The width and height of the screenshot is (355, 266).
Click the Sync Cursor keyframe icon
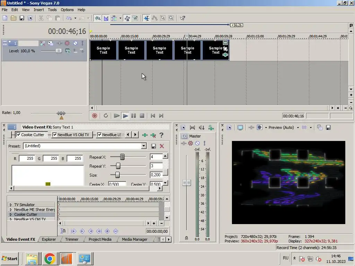(x=63, y=231)
